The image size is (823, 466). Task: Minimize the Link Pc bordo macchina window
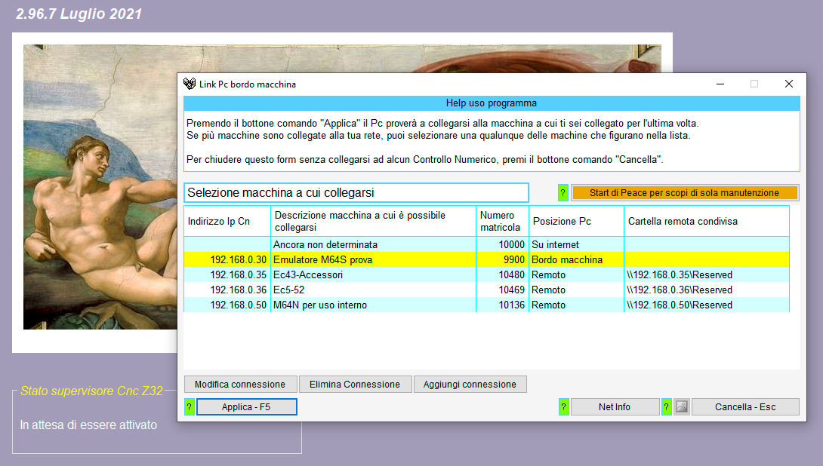coord(720,84)
